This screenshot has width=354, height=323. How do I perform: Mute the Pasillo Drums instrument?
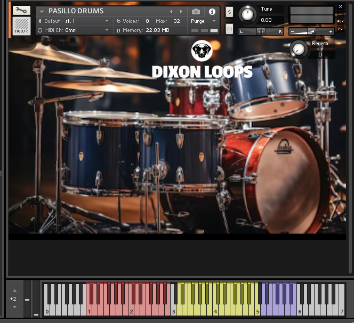click(229, 29)
